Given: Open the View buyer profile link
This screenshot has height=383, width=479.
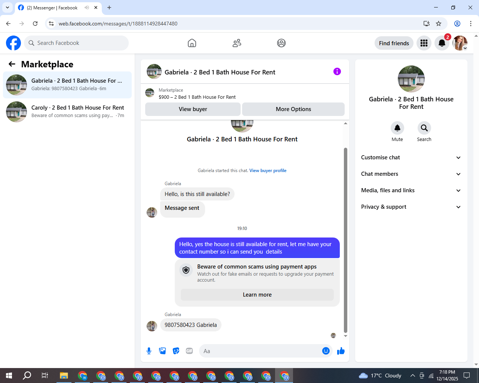Looking at the screenshot, I should [x=268, y=171].
